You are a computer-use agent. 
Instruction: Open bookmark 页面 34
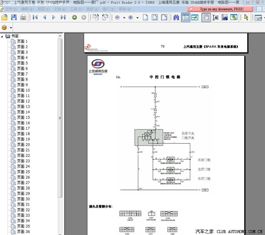(23, 221)
